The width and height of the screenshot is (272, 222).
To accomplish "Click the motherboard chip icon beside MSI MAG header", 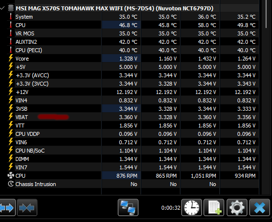I will 11,8.
